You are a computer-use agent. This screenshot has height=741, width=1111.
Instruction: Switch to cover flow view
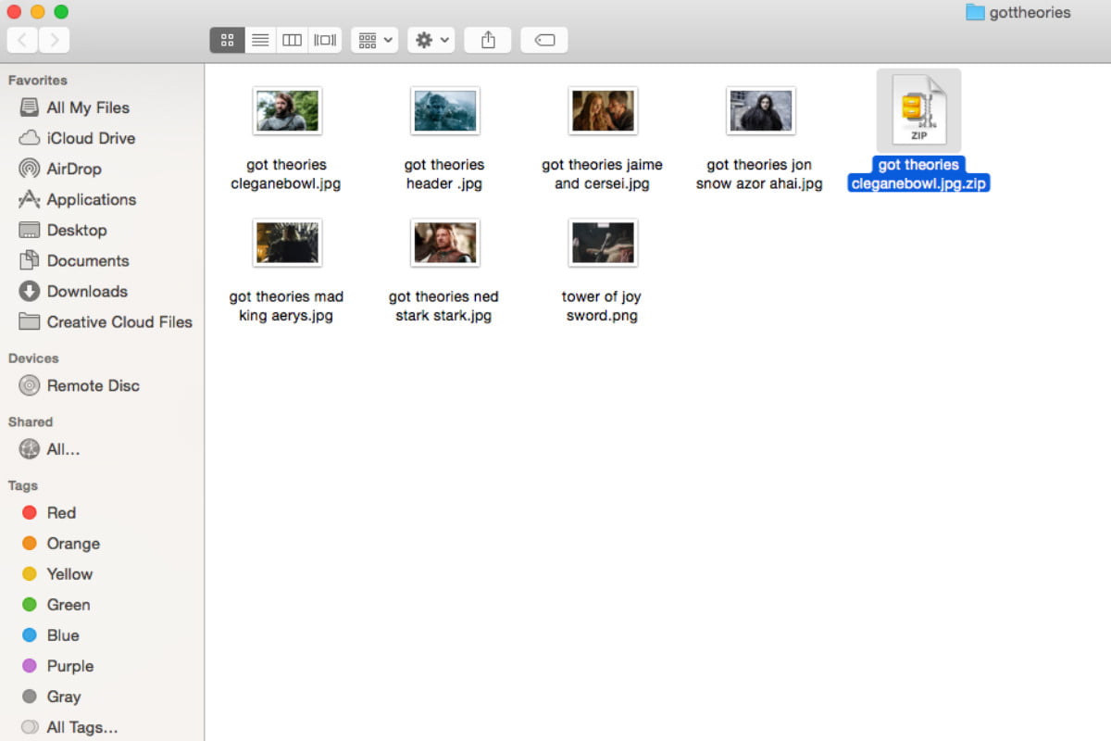click(x=324, y=40)
